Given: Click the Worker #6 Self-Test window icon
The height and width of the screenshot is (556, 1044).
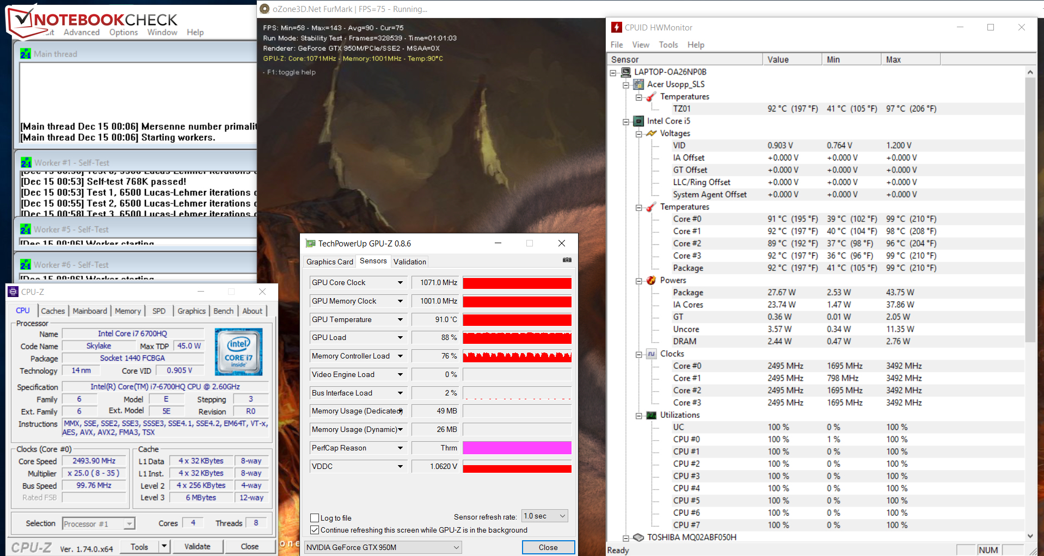Looking at the screenshot, I should click(x=26, y=264).
